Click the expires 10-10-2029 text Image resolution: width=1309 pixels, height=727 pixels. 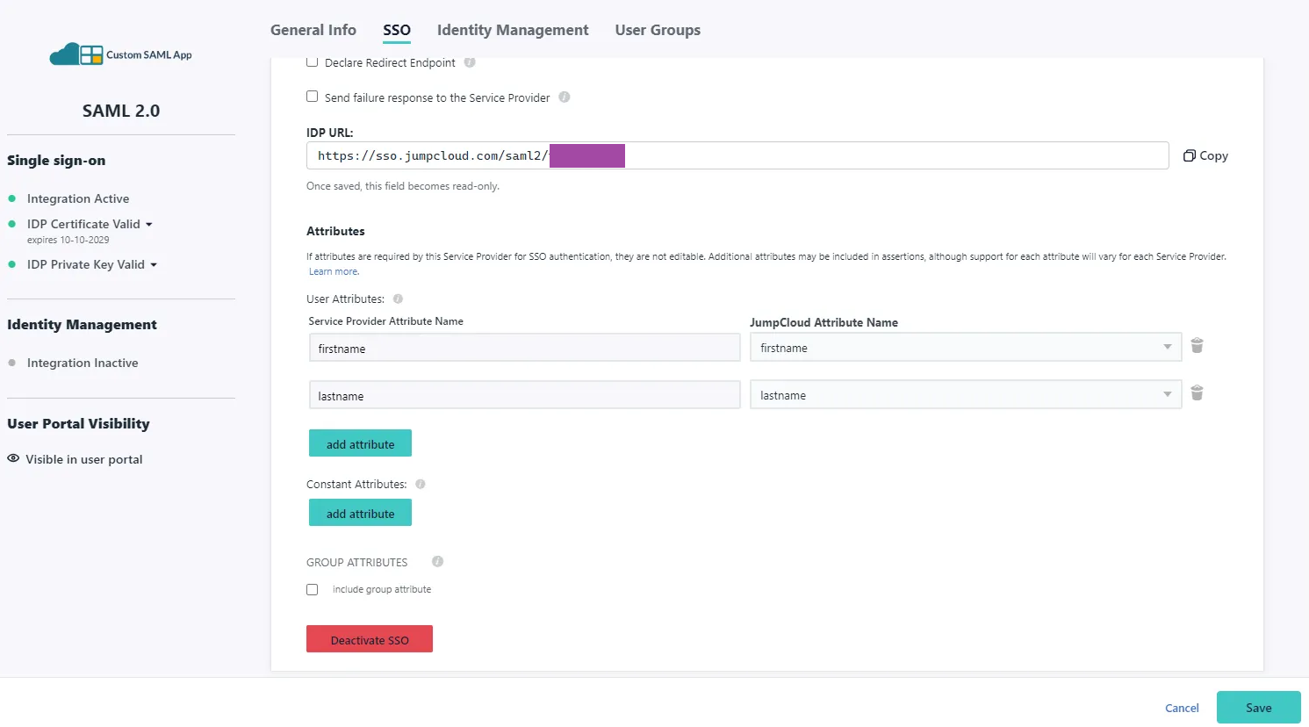coord(68,240)
